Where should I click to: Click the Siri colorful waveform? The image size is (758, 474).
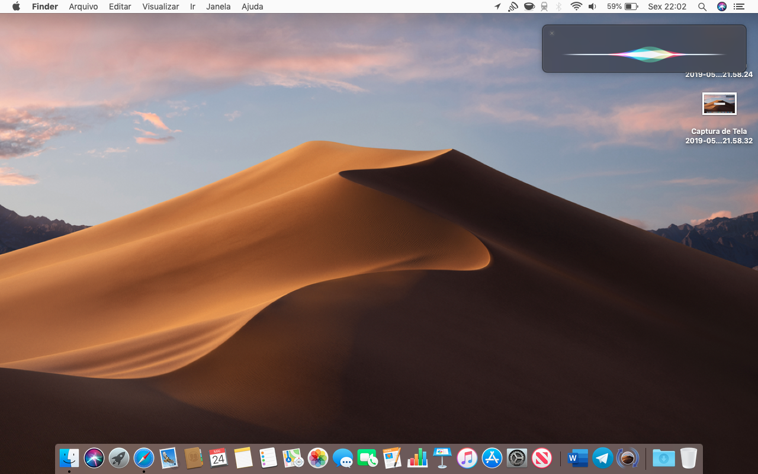point(644,55)
